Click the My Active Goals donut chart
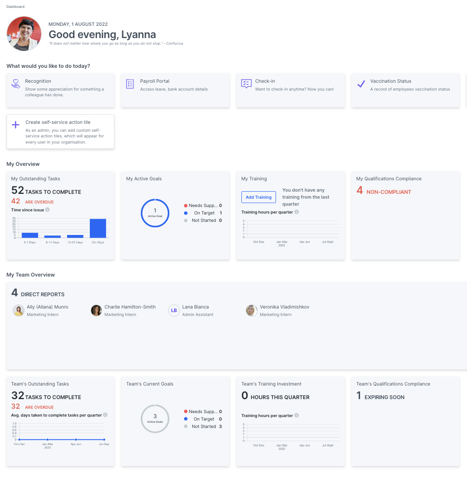 [155, 213]
